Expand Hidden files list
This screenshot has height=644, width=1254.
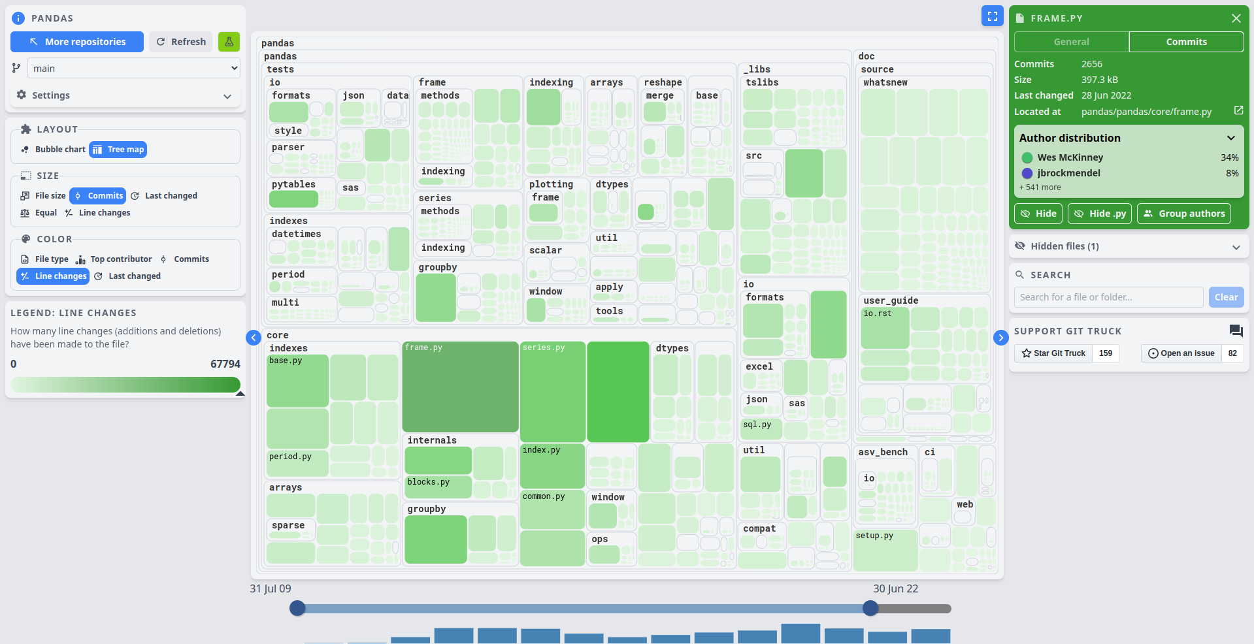click(x=1129, y=246)
